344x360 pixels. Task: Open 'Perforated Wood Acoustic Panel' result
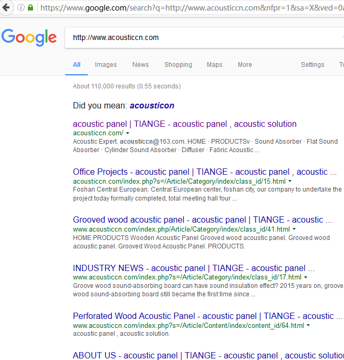pyautogui.click(x=208, y=316)
